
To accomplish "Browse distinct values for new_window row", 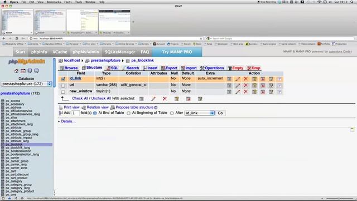I will pyautogui.click(x=229, y=92).
